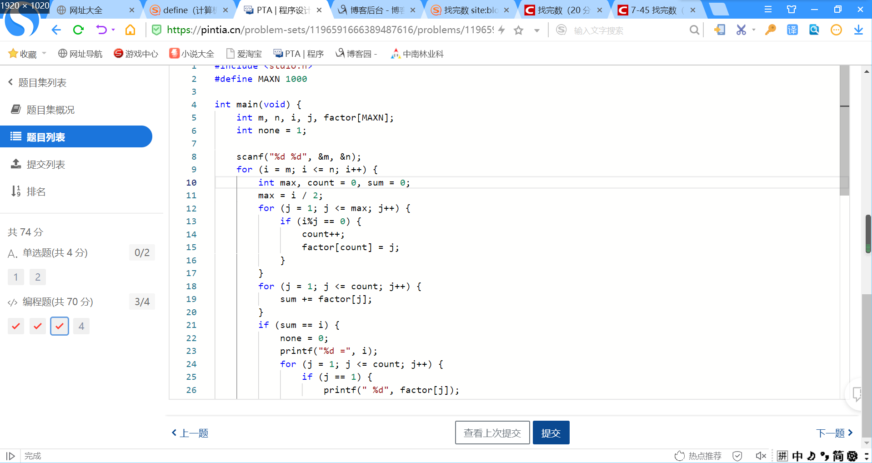Open 排名 in the sidebar

coord(28,192)
